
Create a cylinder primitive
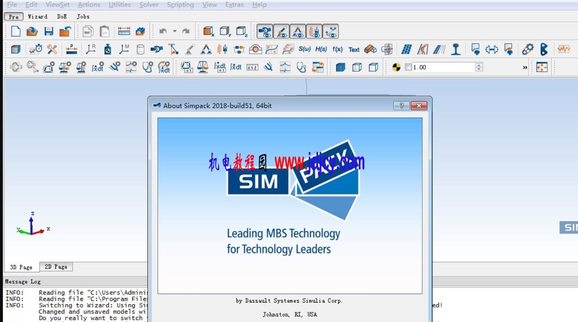pyautogui.click(x=140, y=49)
